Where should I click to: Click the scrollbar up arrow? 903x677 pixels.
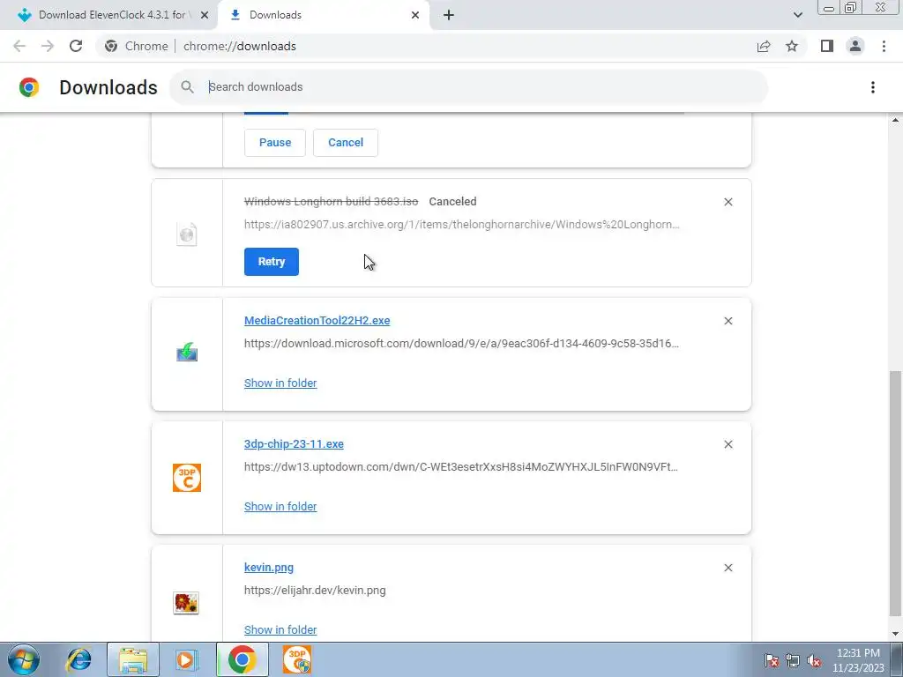[x=895, y=120]
